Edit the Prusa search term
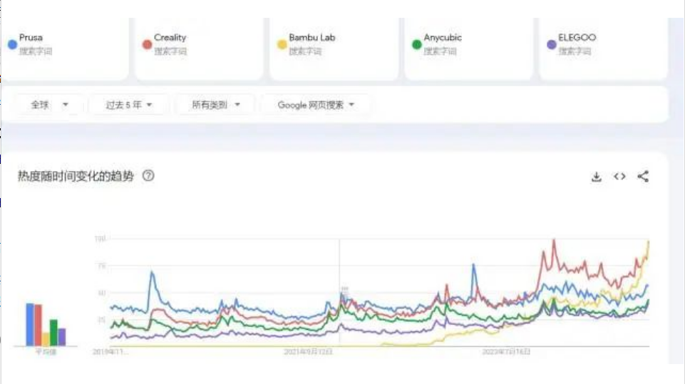The height and width of the screenshot is (384, 685). (x=65, y=49)
